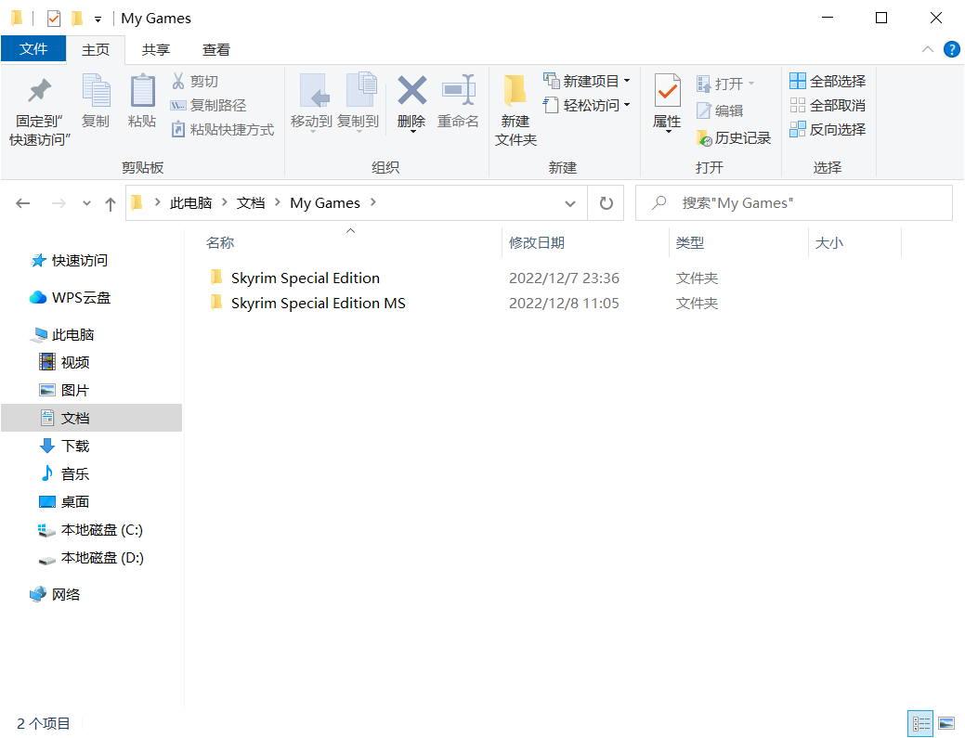
Task: Expand the address bar history dropdown
Action: point(570,203)
